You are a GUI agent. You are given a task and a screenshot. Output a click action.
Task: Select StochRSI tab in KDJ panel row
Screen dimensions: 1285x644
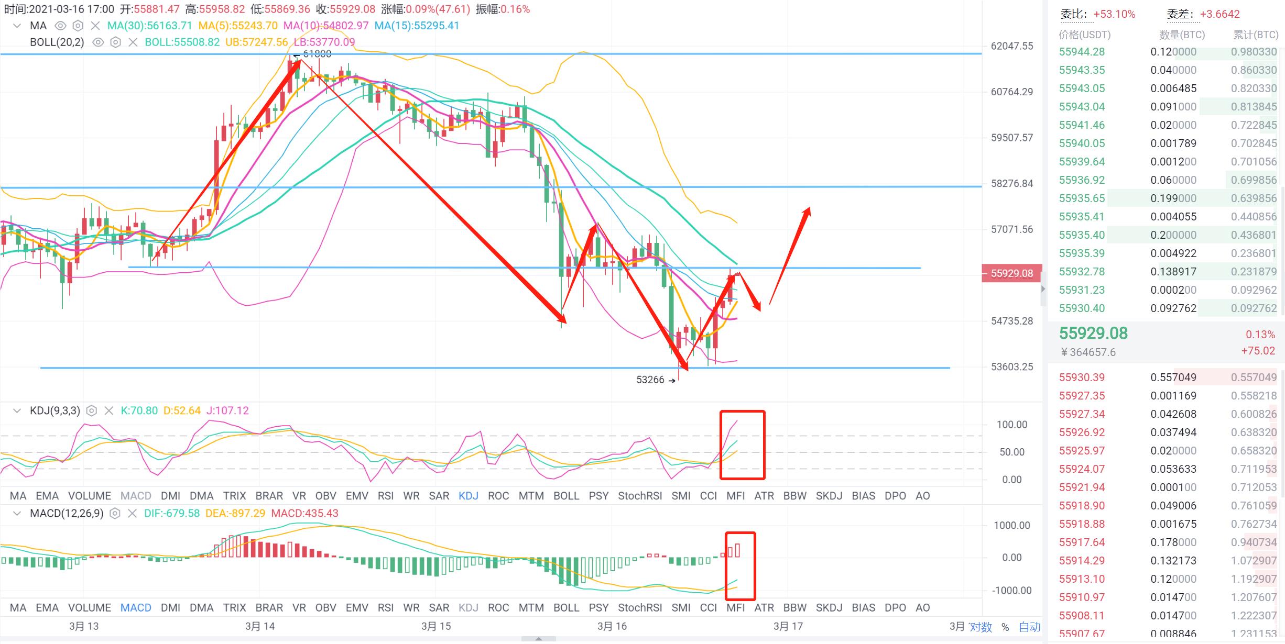point(640,496)
